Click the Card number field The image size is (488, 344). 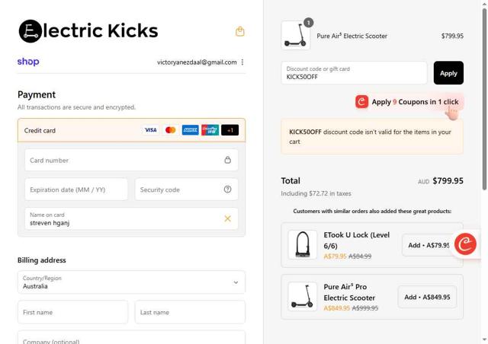pos(131,160)
